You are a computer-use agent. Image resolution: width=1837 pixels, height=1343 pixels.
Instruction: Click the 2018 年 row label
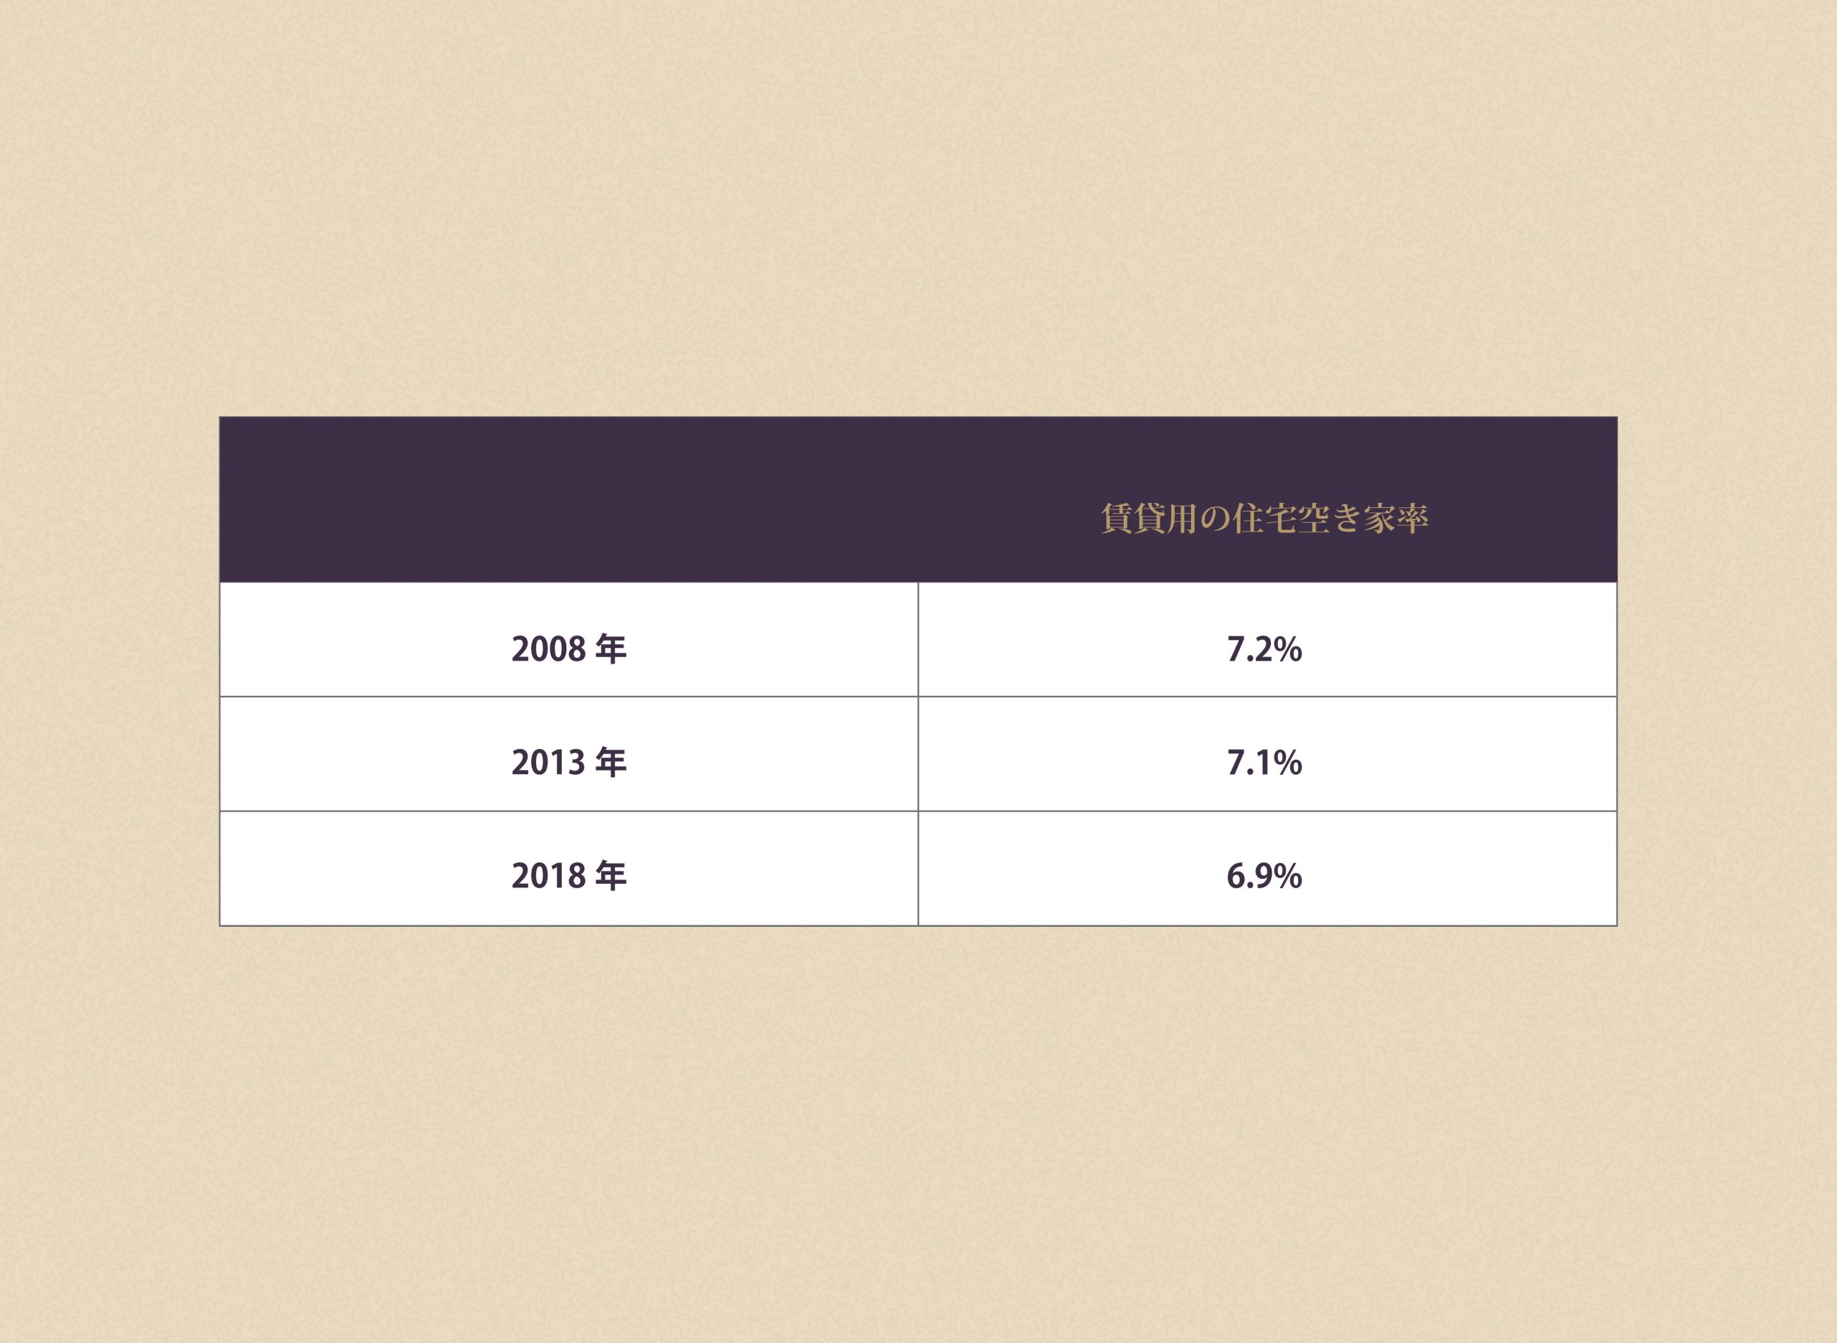tap(568, 875)
